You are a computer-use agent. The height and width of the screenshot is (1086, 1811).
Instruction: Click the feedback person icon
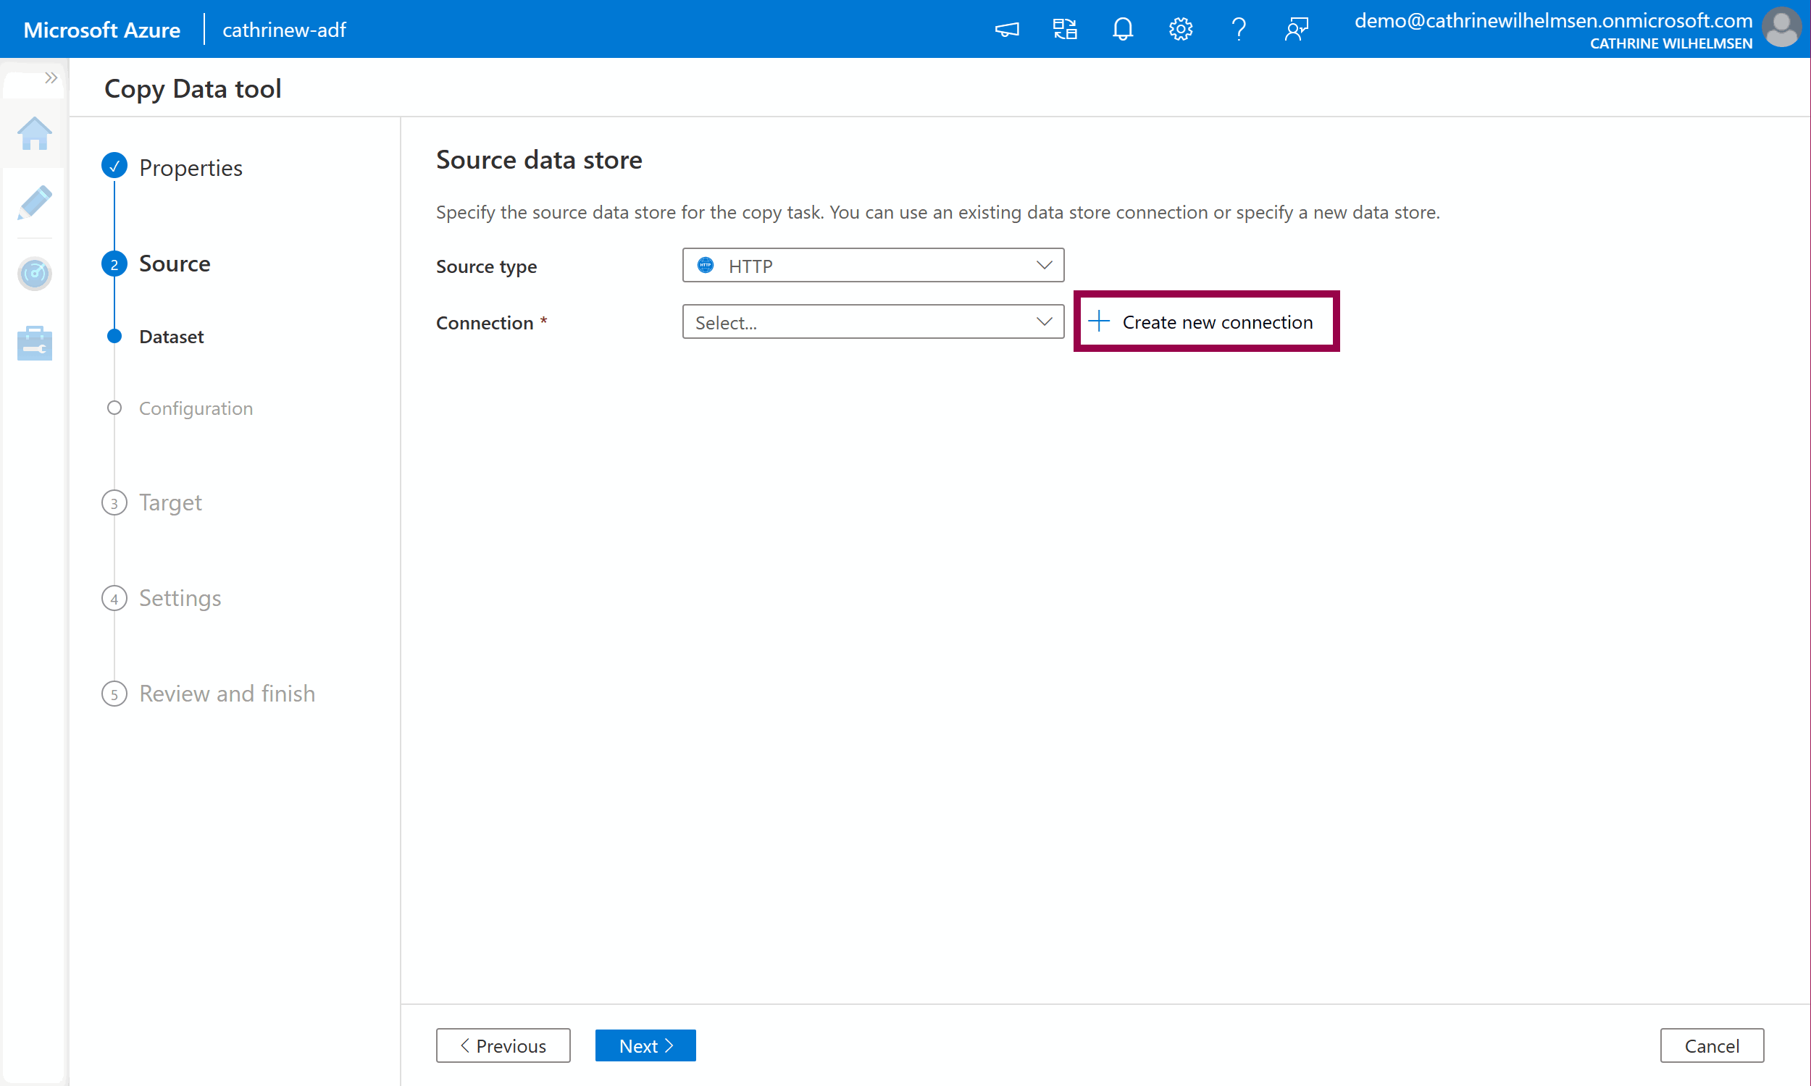(x=1297, y=29)
